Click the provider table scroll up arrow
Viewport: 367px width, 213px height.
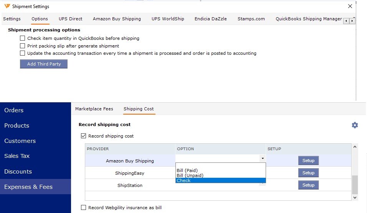pos(355,147)
